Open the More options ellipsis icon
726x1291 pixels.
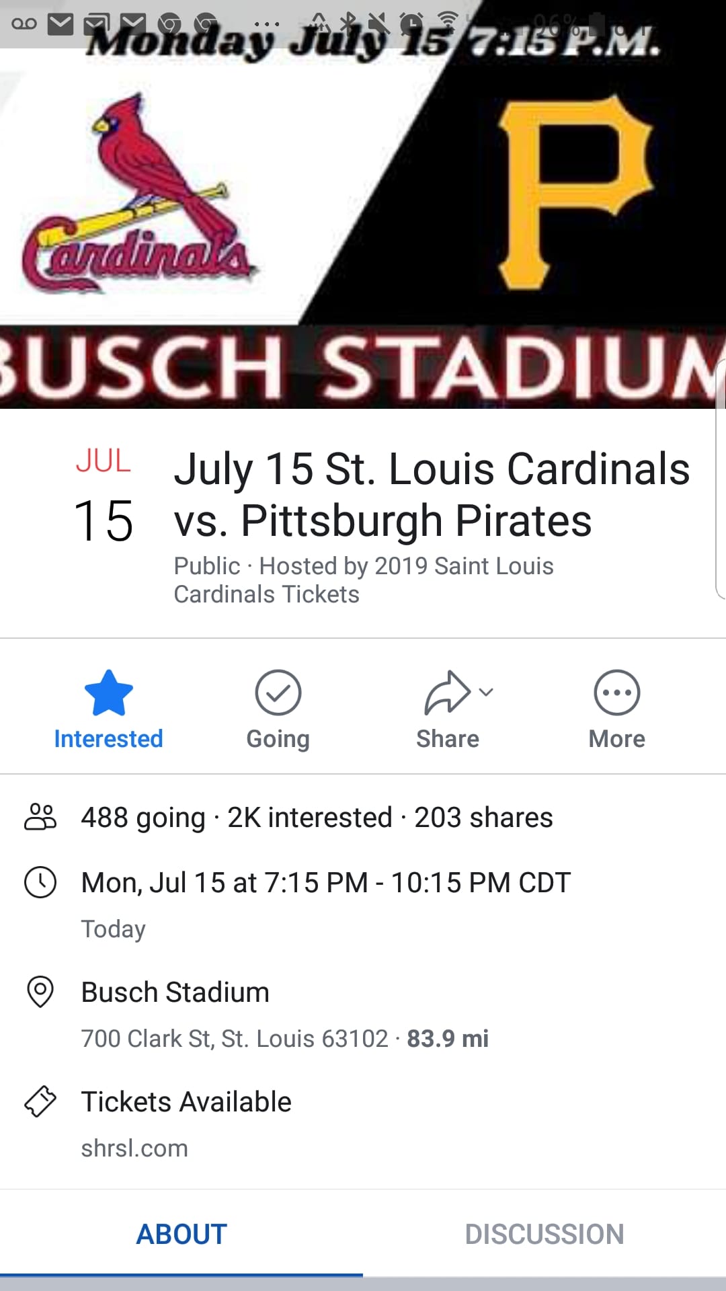pos(616,693)
